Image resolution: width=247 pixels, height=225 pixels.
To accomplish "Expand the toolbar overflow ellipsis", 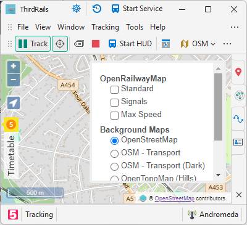I will coord(227,44).
